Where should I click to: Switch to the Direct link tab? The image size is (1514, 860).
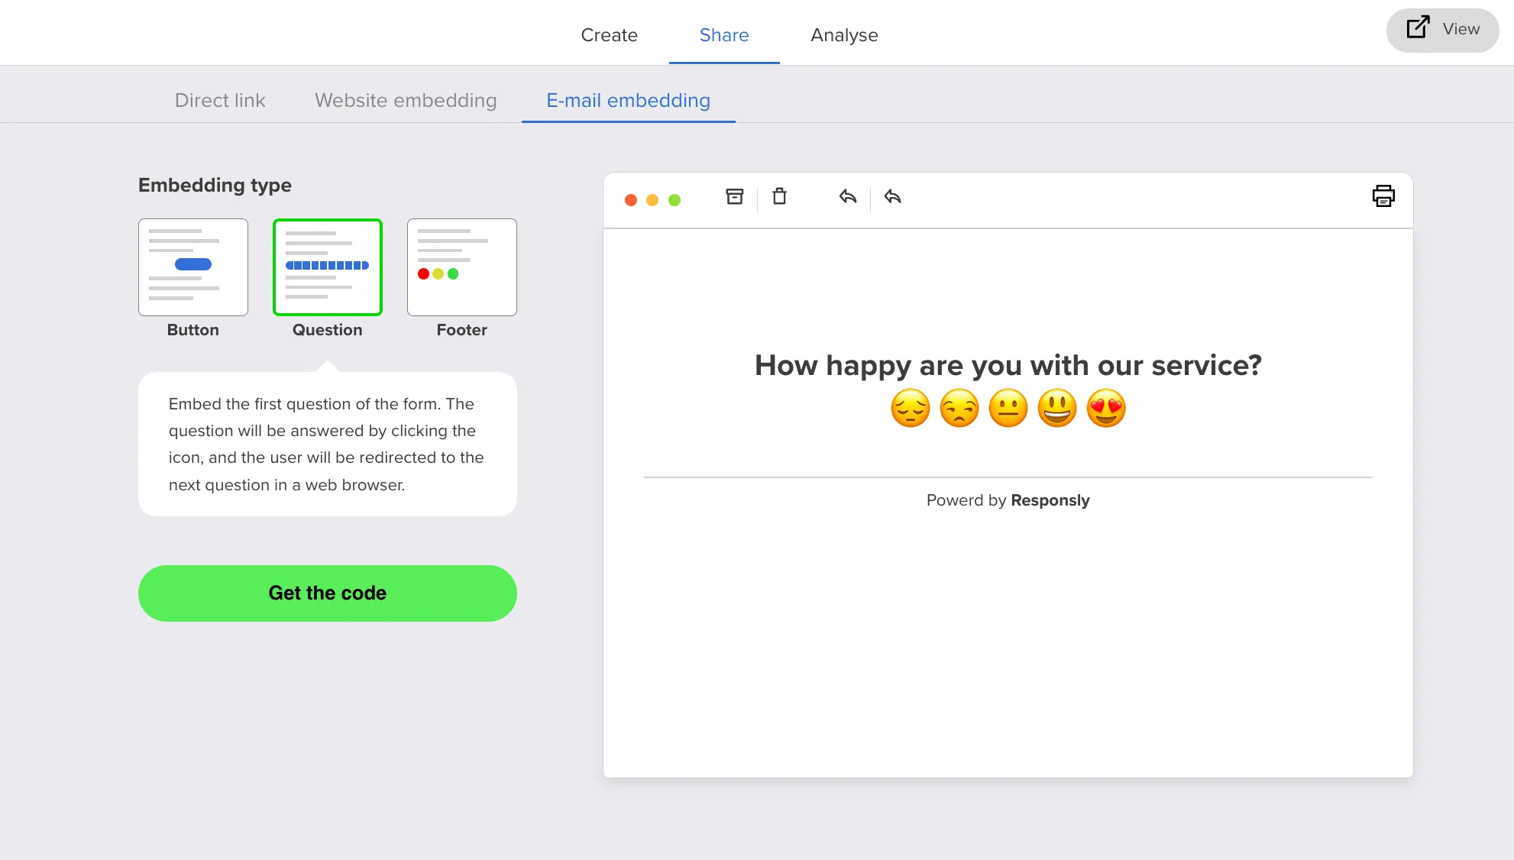click(x=220, y=100)
